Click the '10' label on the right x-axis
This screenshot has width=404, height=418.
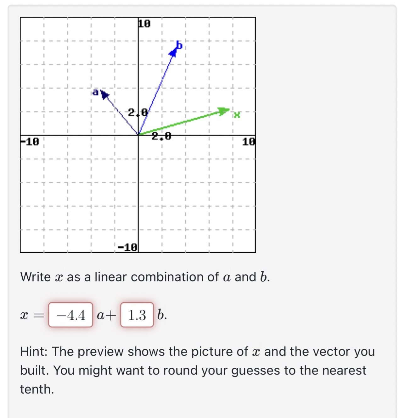tap(249, 142)
